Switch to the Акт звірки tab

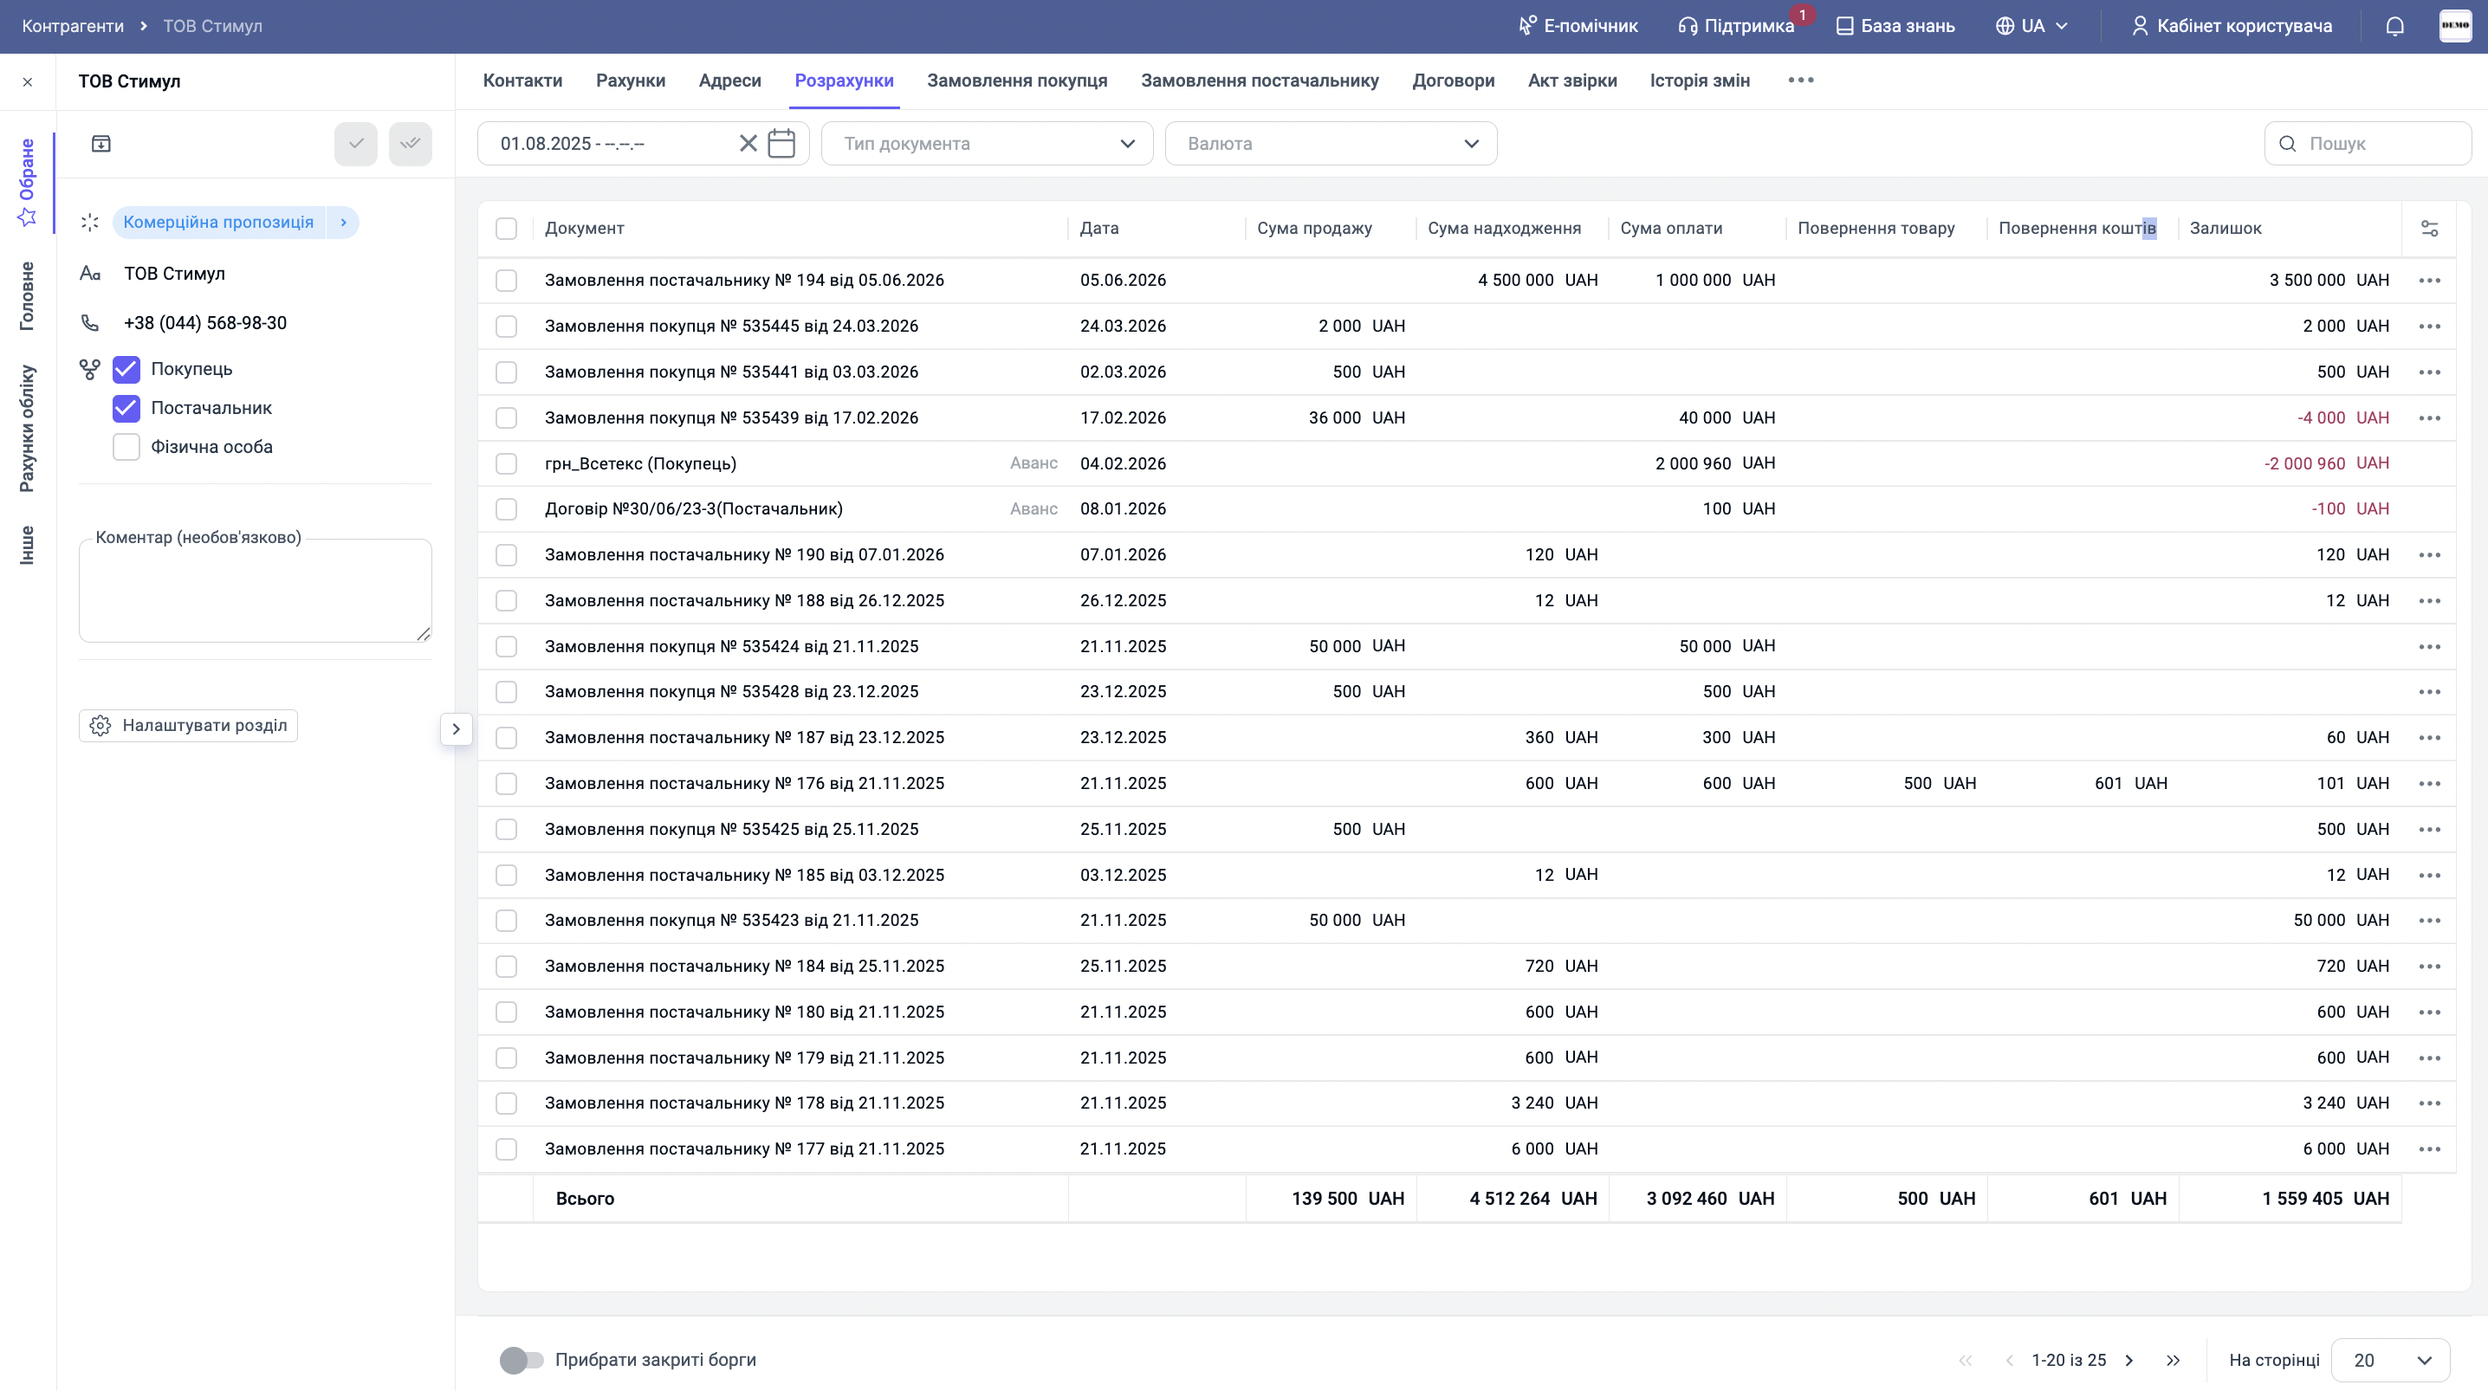pos(1571,81)
